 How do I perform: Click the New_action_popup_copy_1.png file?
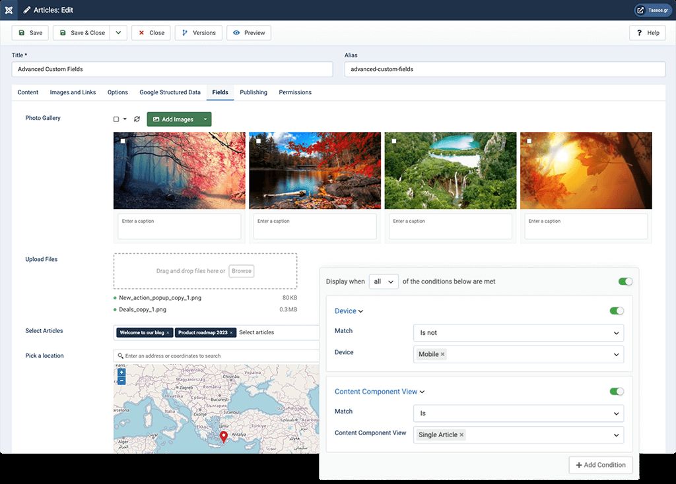click(160, 298)
